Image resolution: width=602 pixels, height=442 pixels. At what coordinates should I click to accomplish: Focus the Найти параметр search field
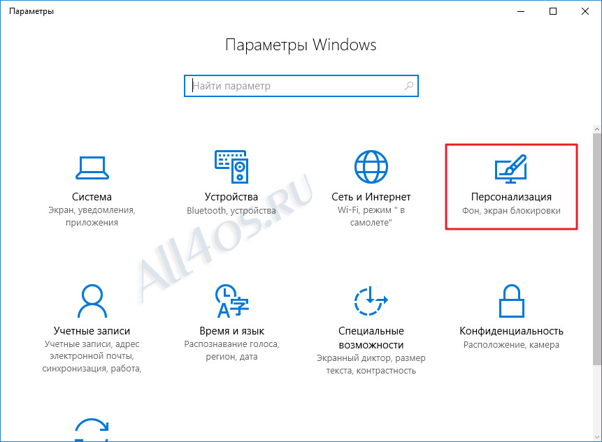click(x=301, y=86)
